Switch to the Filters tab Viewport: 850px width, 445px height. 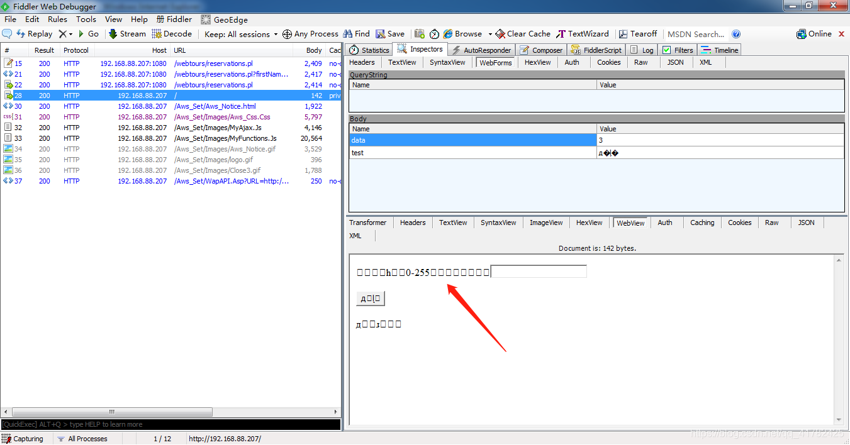[x=678, y=50]
